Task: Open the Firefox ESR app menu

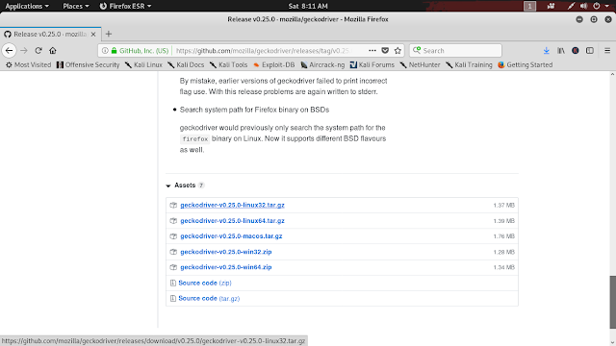Action: tap(125, 6)
